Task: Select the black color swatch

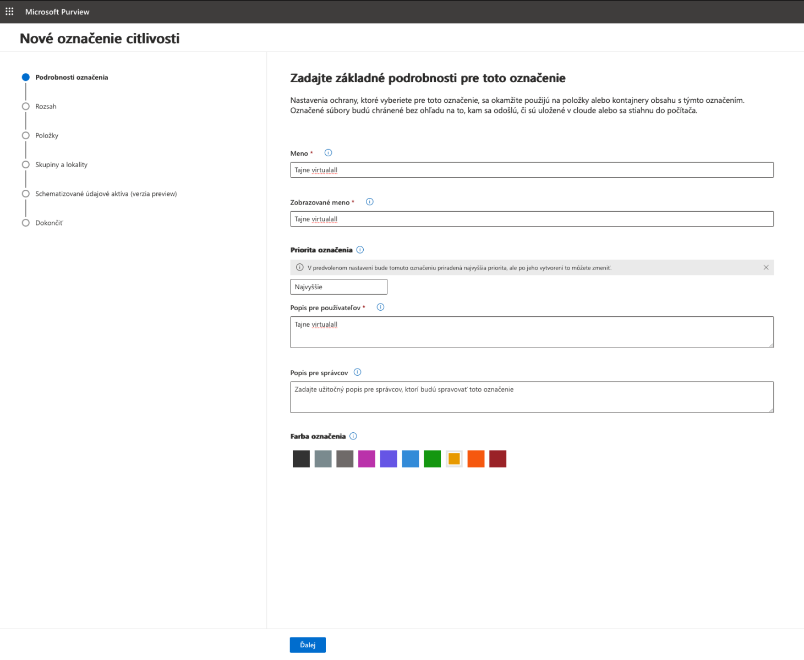Action: pos(301,459)
